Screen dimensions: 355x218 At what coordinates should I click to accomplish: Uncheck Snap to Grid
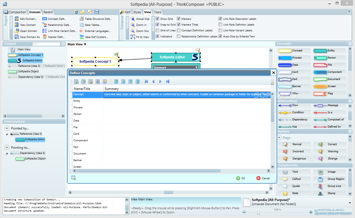tap(158, 25)
